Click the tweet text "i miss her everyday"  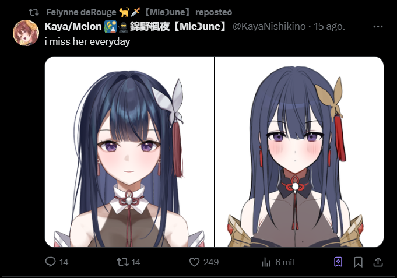coord(87,41)
